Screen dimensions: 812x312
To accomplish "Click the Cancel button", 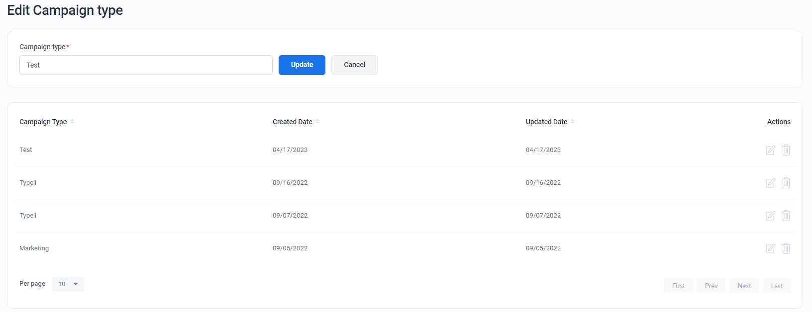I will (x=355, y=65).
